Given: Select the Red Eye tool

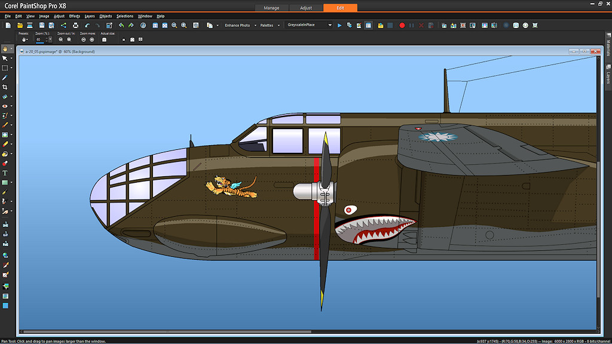Looking at the screenshot, I should click(x=5, y=106).
